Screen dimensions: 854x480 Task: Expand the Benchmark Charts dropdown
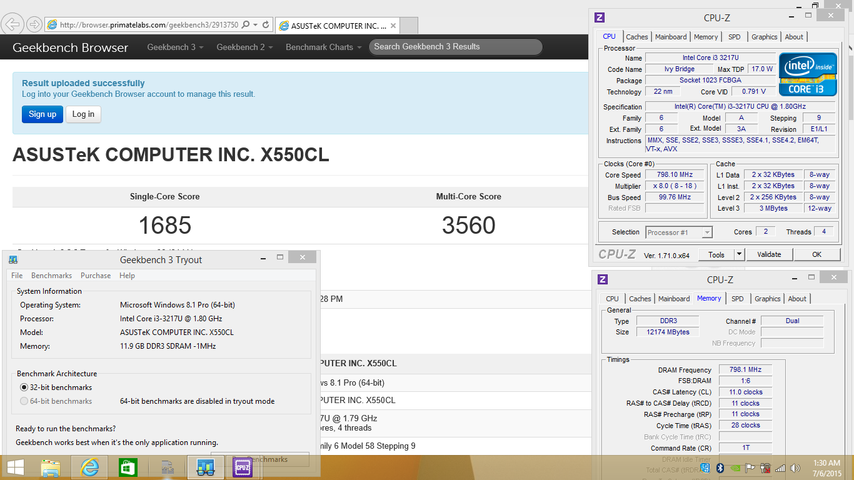click(323, 47)
